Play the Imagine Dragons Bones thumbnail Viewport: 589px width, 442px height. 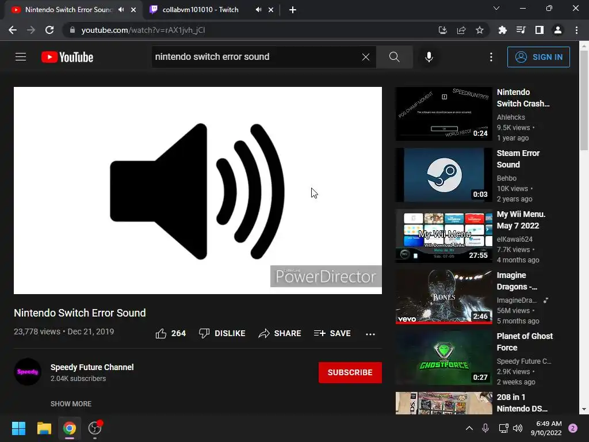(x=444, y=296)
